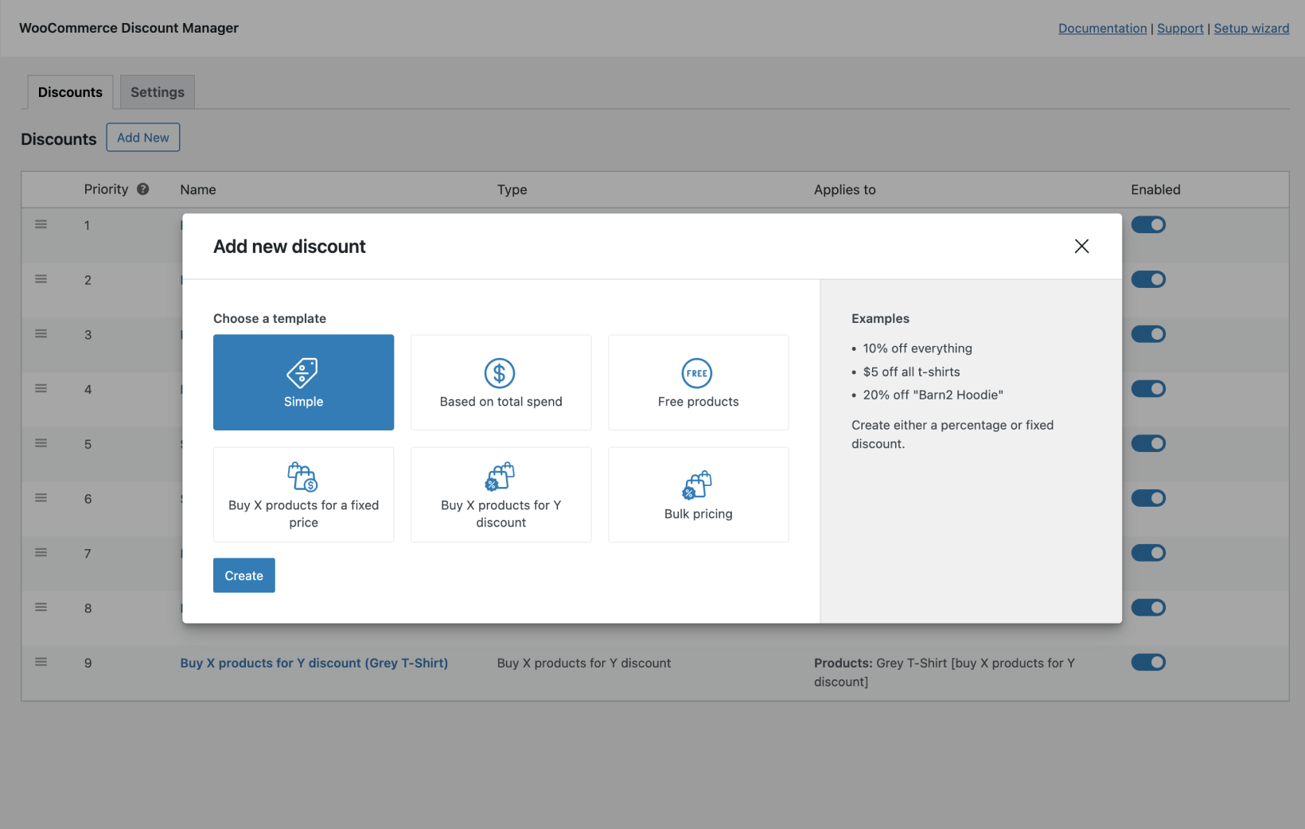Viewport: 1305px width, 829px height.
Task: Grab the drag handle for priority 9 row
Action: coord(41,661)
